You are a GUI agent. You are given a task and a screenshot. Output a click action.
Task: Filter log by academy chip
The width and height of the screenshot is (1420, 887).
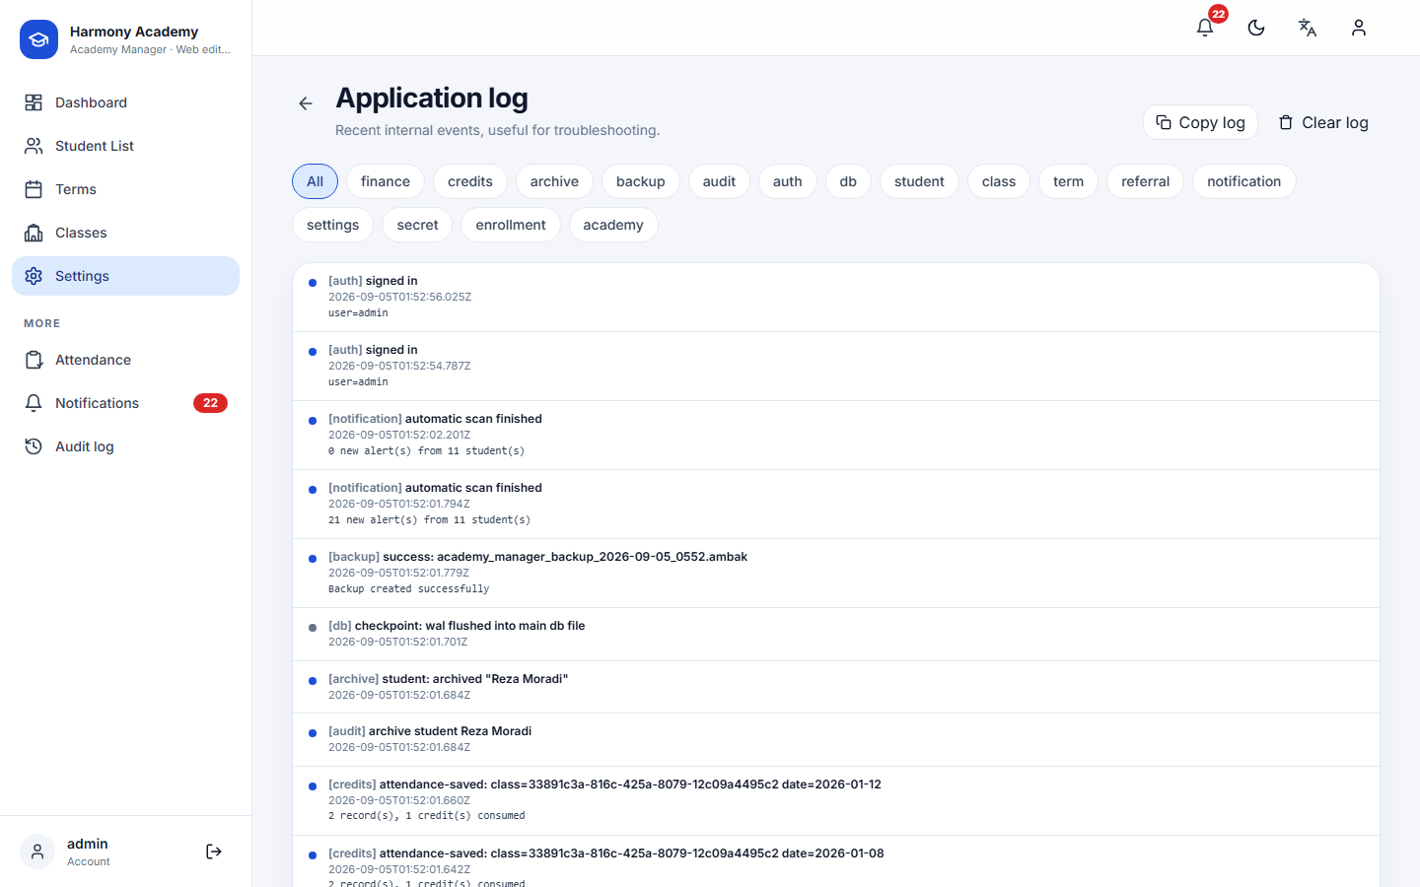[x=613, y=225]
